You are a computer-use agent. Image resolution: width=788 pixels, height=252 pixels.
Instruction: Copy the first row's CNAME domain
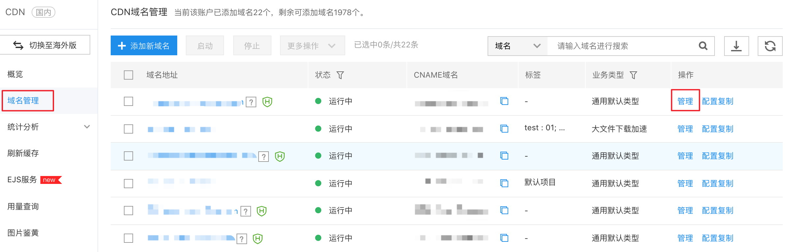(x=504, y=101)
